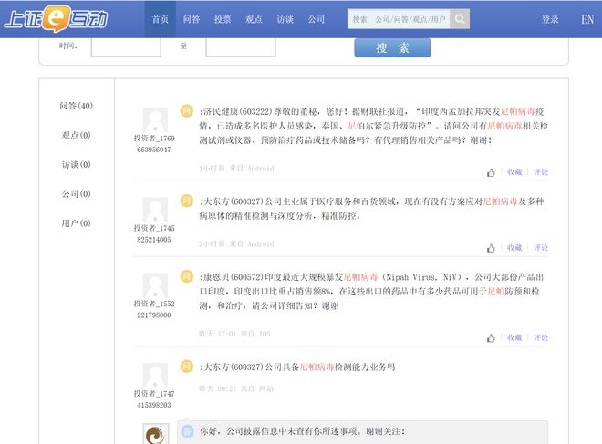Click username 投资者_1745825214005
This screenshot has width=602, height=444.
154,233
